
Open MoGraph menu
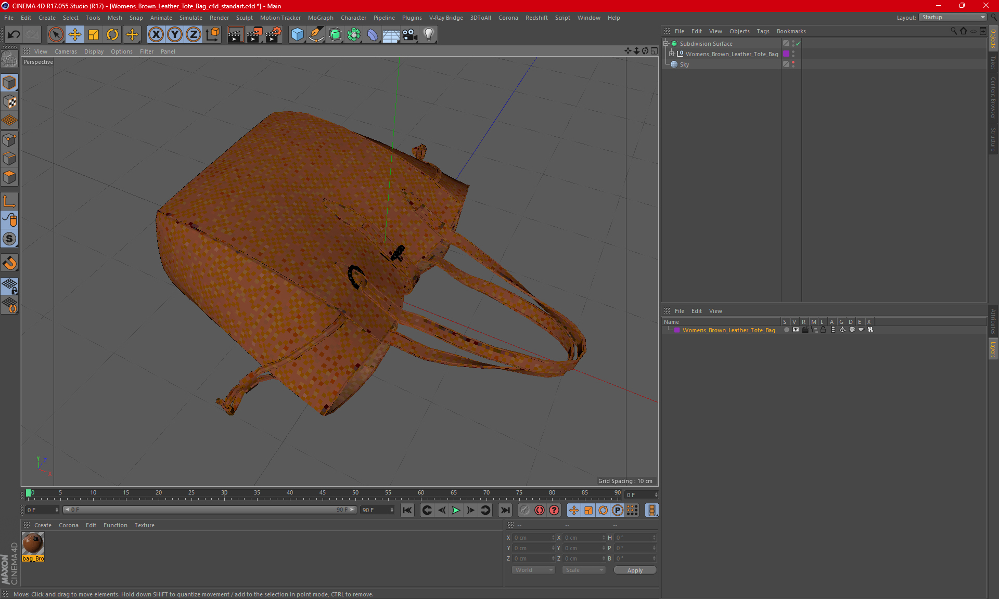click(x=321, y=18)
